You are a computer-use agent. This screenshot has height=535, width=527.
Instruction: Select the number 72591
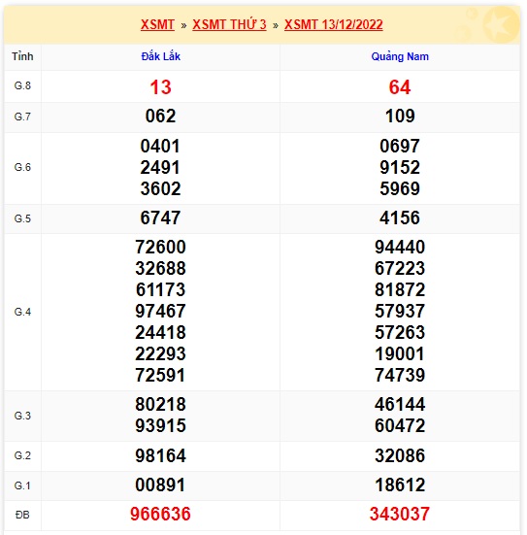pos(161,376)
